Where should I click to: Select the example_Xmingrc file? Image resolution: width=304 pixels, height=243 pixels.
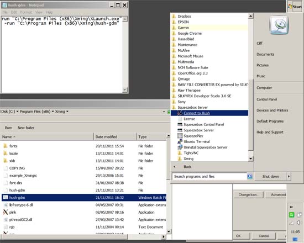(23, 176)
